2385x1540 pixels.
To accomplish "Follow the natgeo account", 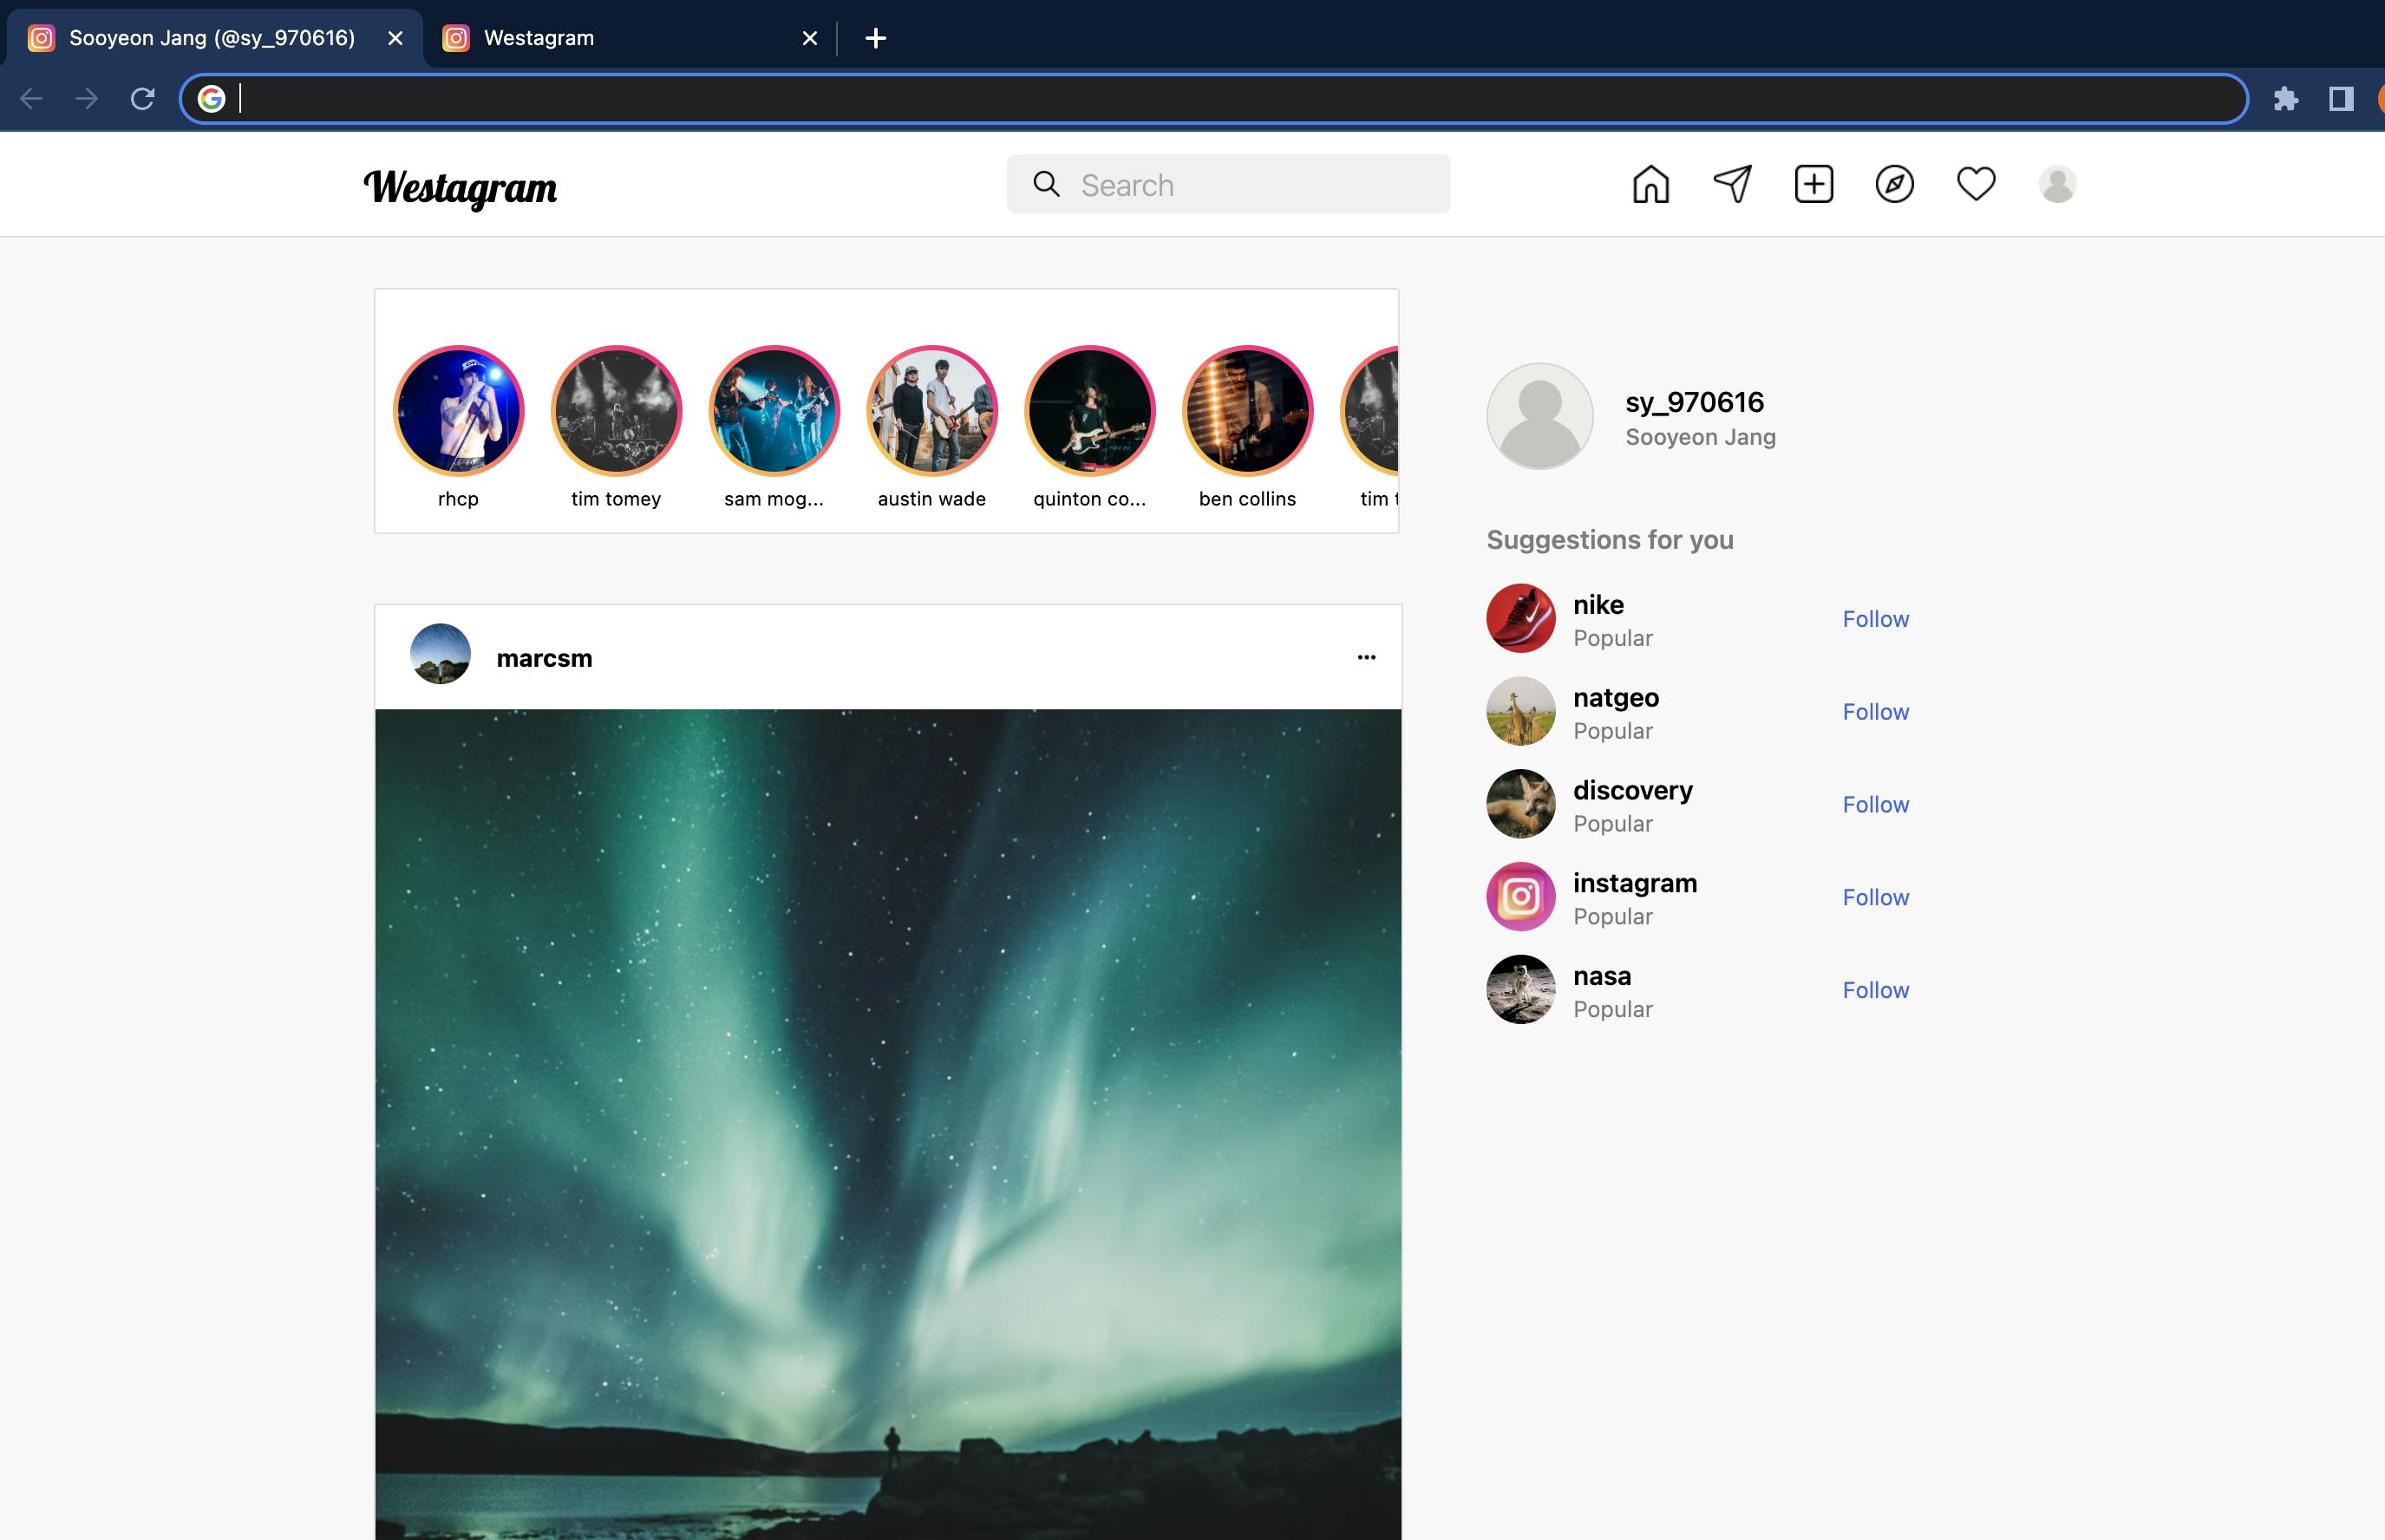I will click(x=1876, y=712).
